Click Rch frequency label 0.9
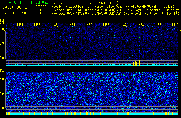Screen dimensions: 181x118 click(2, 94)
